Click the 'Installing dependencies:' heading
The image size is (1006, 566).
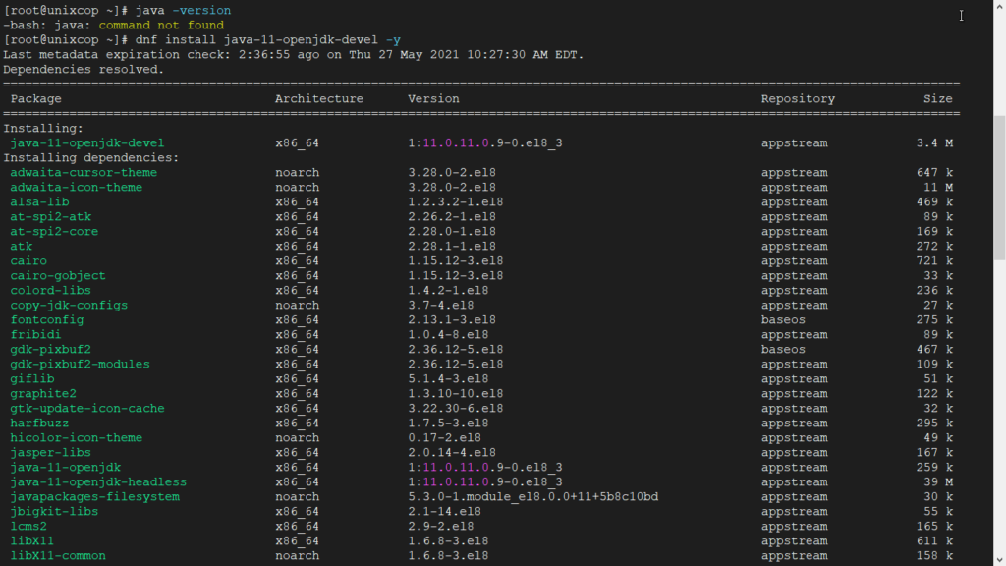[x=91, y=158]
